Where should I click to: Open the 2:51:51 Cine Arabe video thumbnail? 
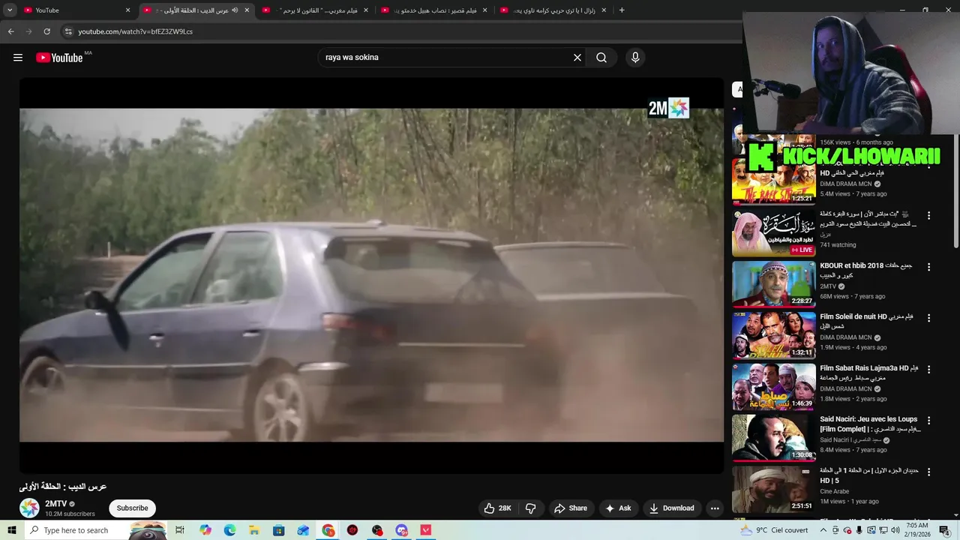(773, 490)
